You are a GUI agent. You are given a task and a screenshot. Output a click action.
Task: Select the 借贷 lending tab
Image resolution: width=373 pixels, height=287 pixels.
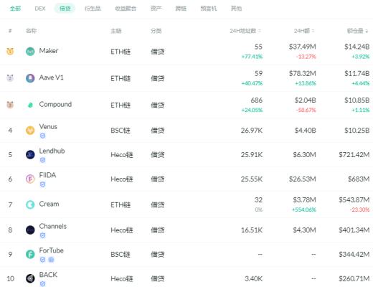pyautogui.click(x=65, y=9)
